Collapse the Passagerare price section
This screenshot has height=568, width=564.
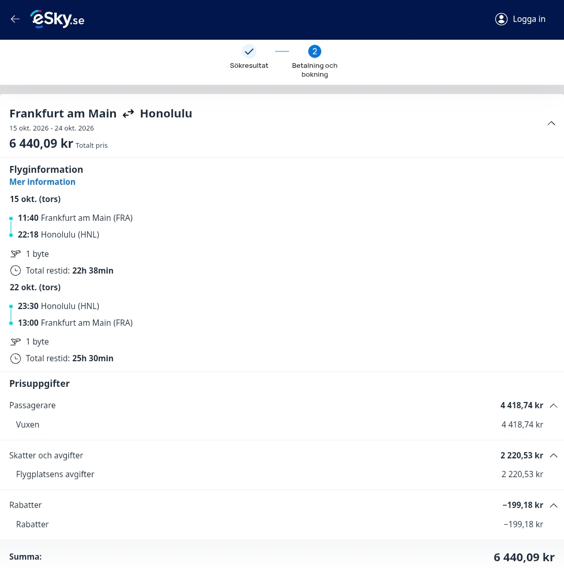click(554, 405)
